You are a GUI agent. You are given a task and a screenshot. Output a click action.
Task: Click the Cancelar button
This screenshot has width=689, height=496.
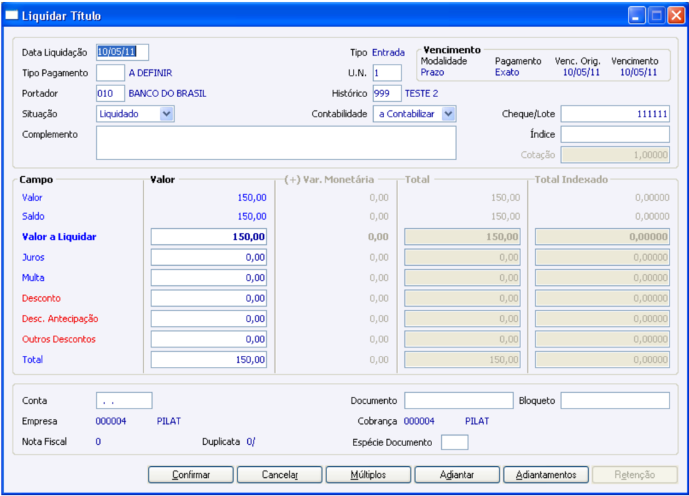tap(279, 474)
